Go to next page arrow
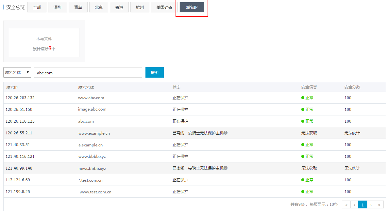 click(x=371, y=204)
